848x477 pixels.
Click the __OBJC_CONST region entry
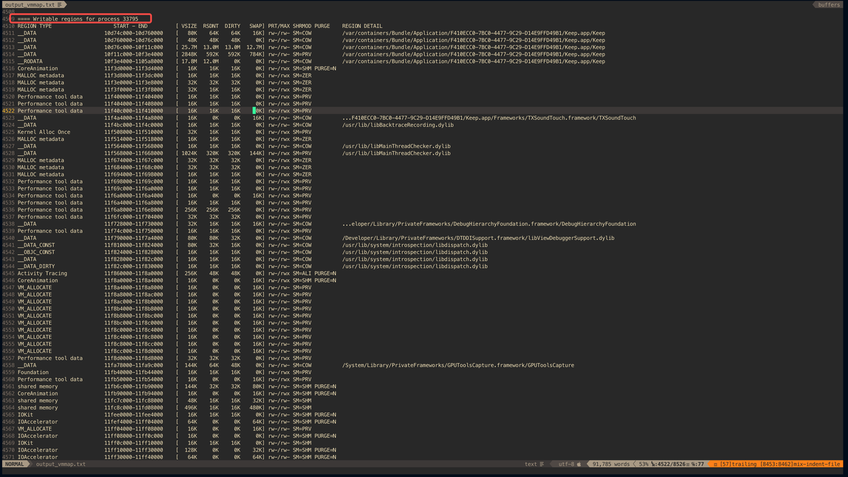coord(36,252)
